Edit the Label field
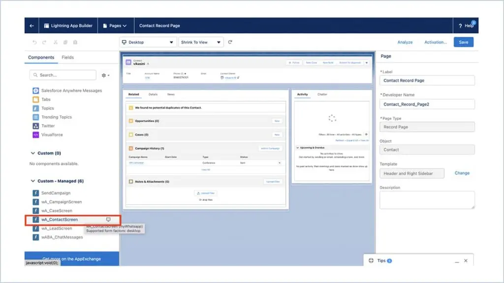Image resolution: width=504 pixels, height=283 pixels. point(427,80)
